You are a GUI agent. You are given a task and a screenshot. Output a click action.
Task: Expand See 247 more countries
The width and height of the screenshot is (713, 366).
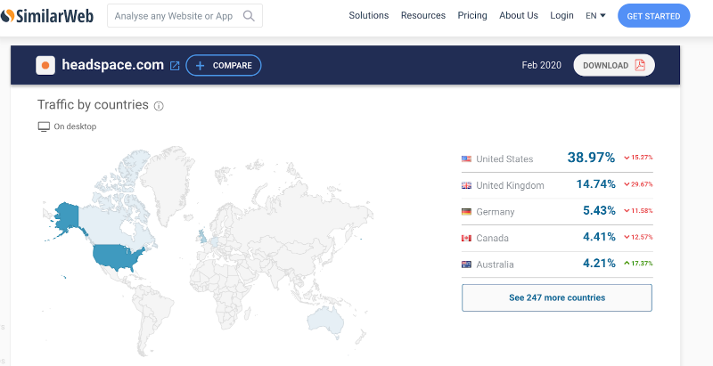557,297
